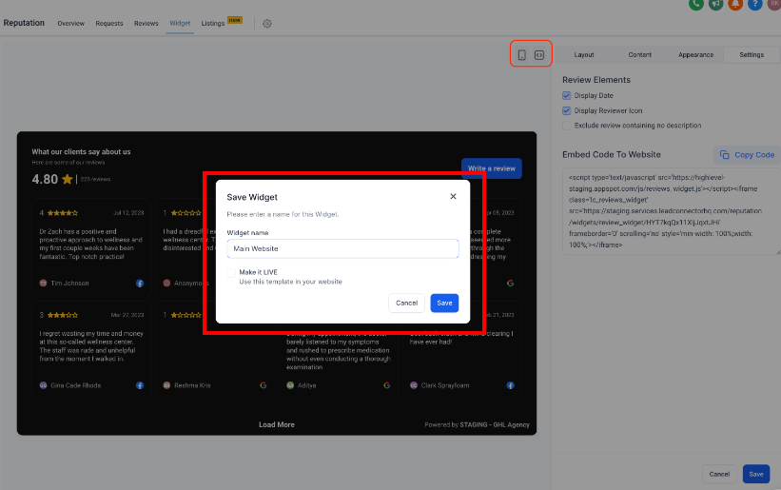781x490 pixels.
Task: Click the Facebook icon on Clark Sprayfoam review
Action: tap(511, 385)
